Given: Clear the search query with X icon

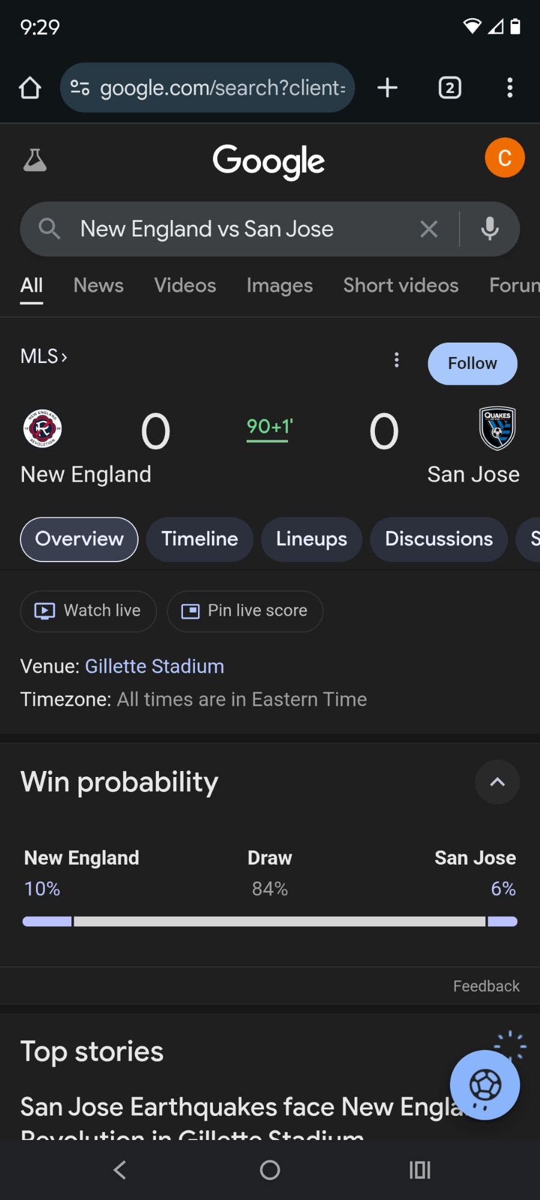Looking at the screenshot, I should coord(429,229).
